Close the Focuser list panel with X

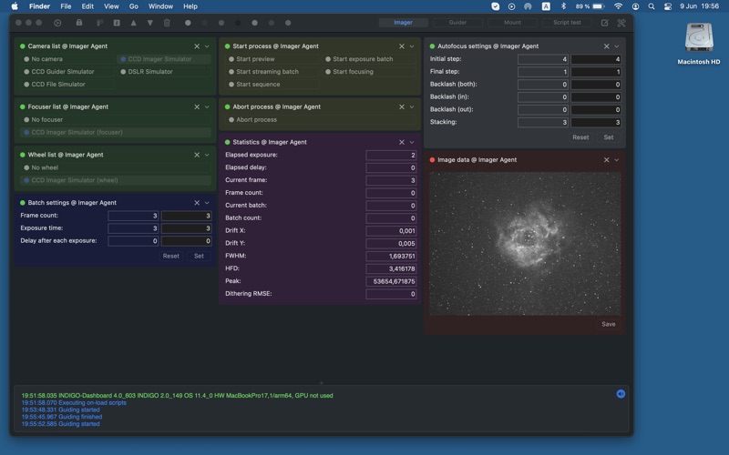click(x=197, y=106)
